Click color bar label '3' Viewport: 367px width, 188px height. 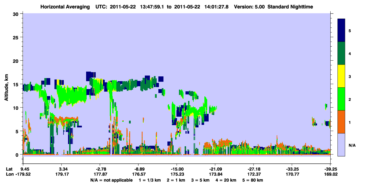350,76
